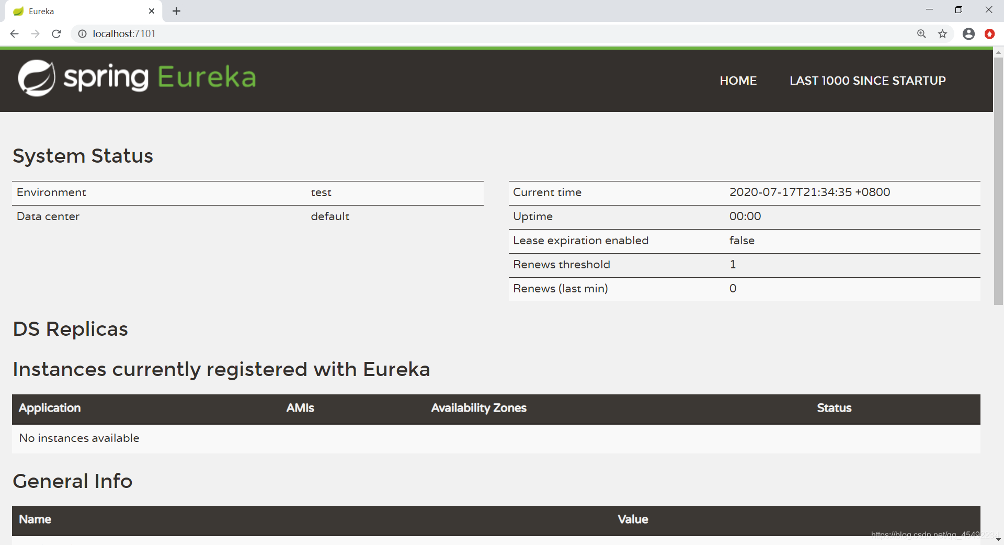Open a new browser tab
This screenshot has height=545, width=1004.
point(177,11)
